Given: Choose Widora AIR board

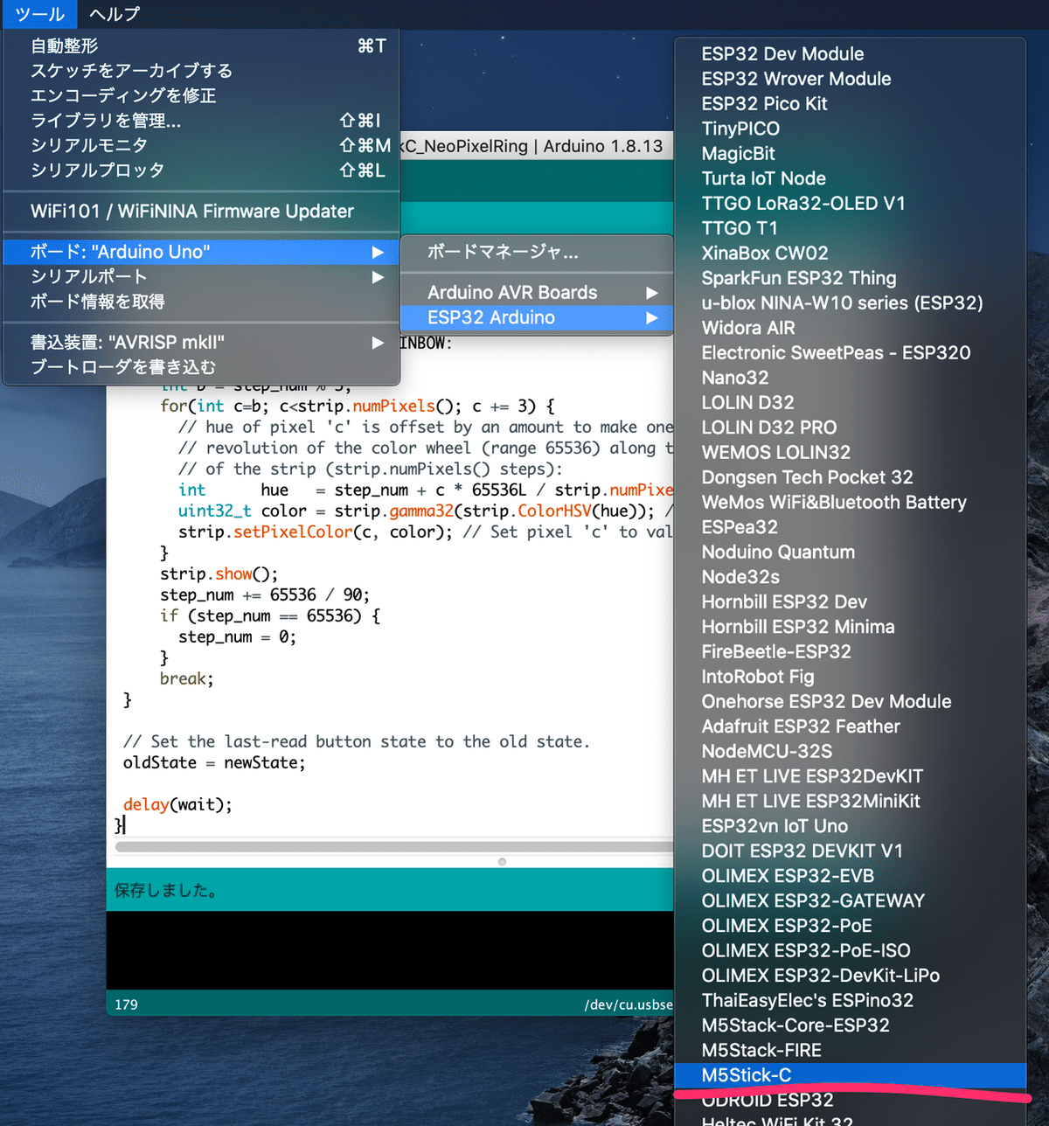Looking at the screenshot, I should click(x=850, y=328).
